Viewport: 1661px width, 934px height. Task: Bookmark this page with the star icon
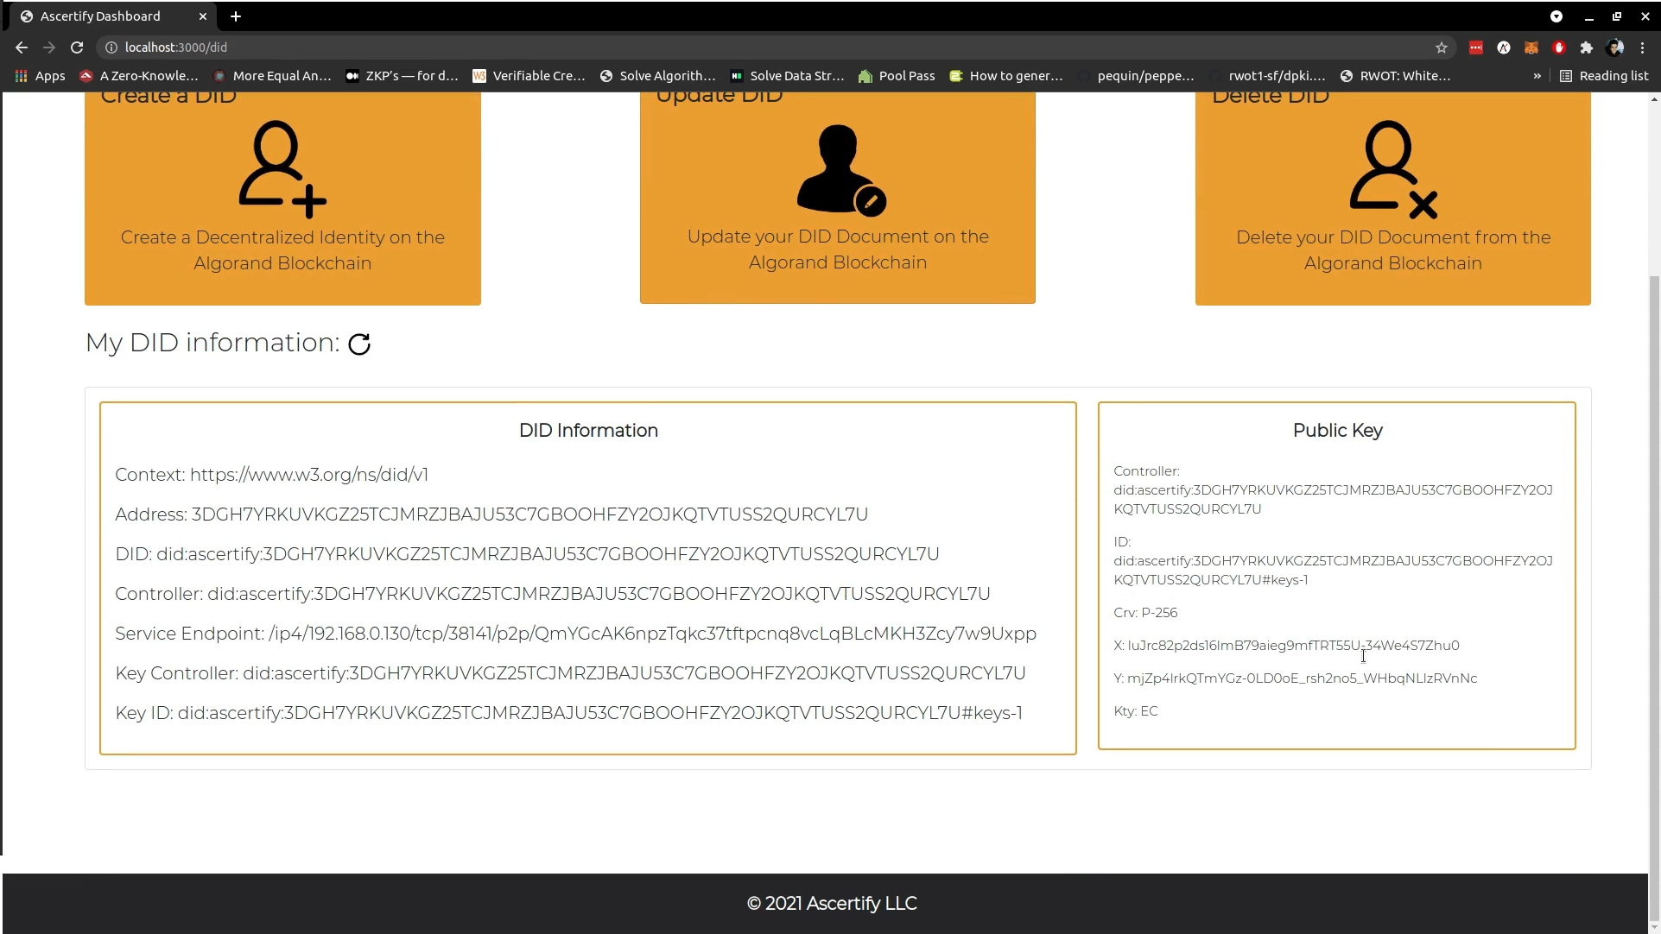pos(1441,47)
